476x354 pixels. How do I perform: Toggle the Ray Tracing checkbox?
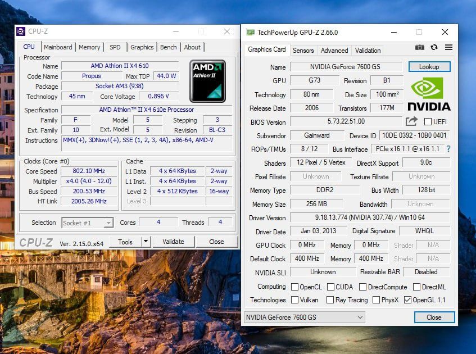coord(330,300)
